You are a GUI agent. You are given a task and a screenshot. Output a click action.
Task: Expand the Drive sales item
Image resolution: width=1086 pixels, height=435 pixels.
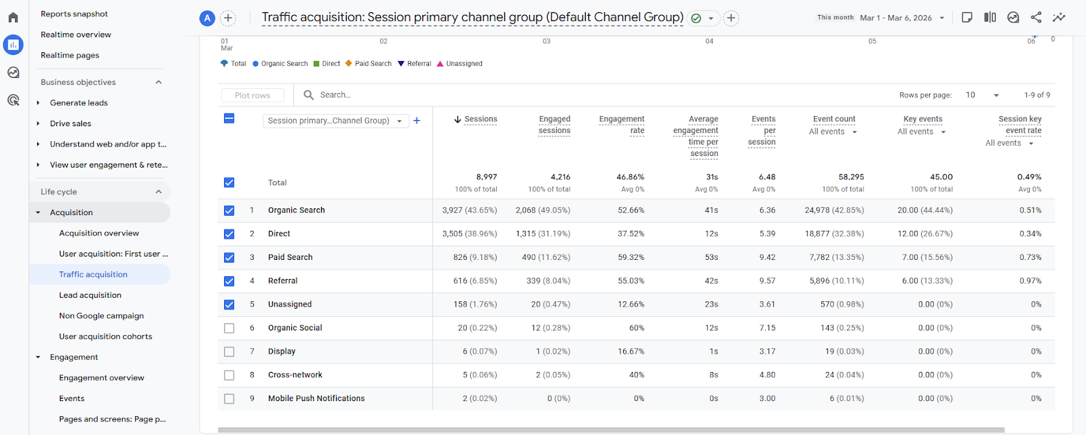coord(38,124)
